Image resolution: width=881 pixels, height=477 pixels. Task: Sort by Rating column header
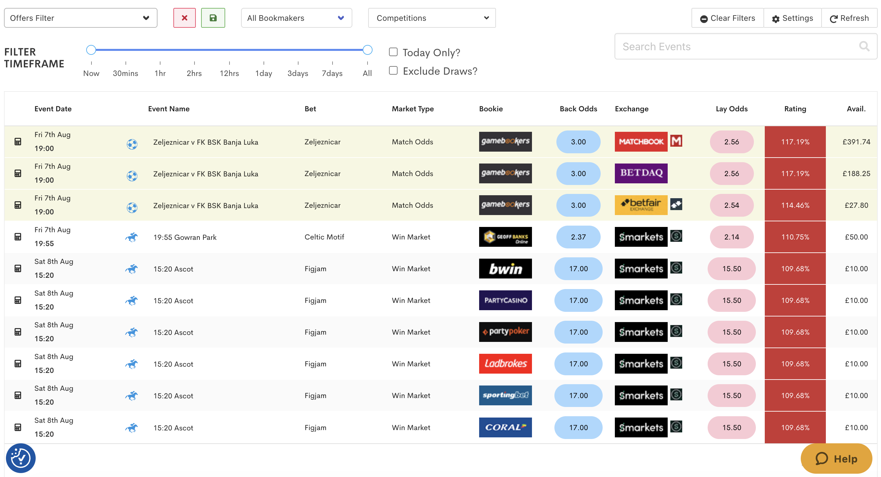[x=795, y=109]
